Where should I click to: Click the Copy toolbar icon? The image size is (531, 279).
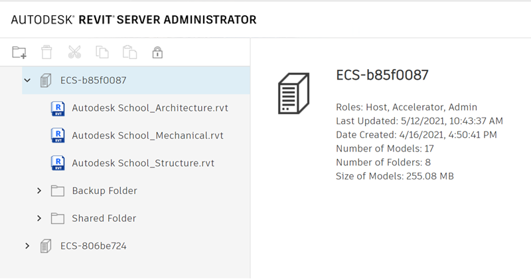click(x=102, y=52)
